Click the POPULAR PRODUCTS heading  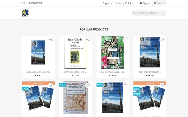(x=94, y=29)
